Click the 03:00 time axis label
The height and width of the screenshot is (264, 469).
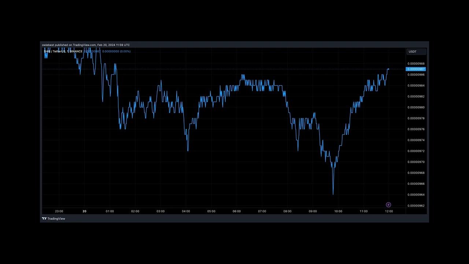pyautogui.click(x=160, y=211)
